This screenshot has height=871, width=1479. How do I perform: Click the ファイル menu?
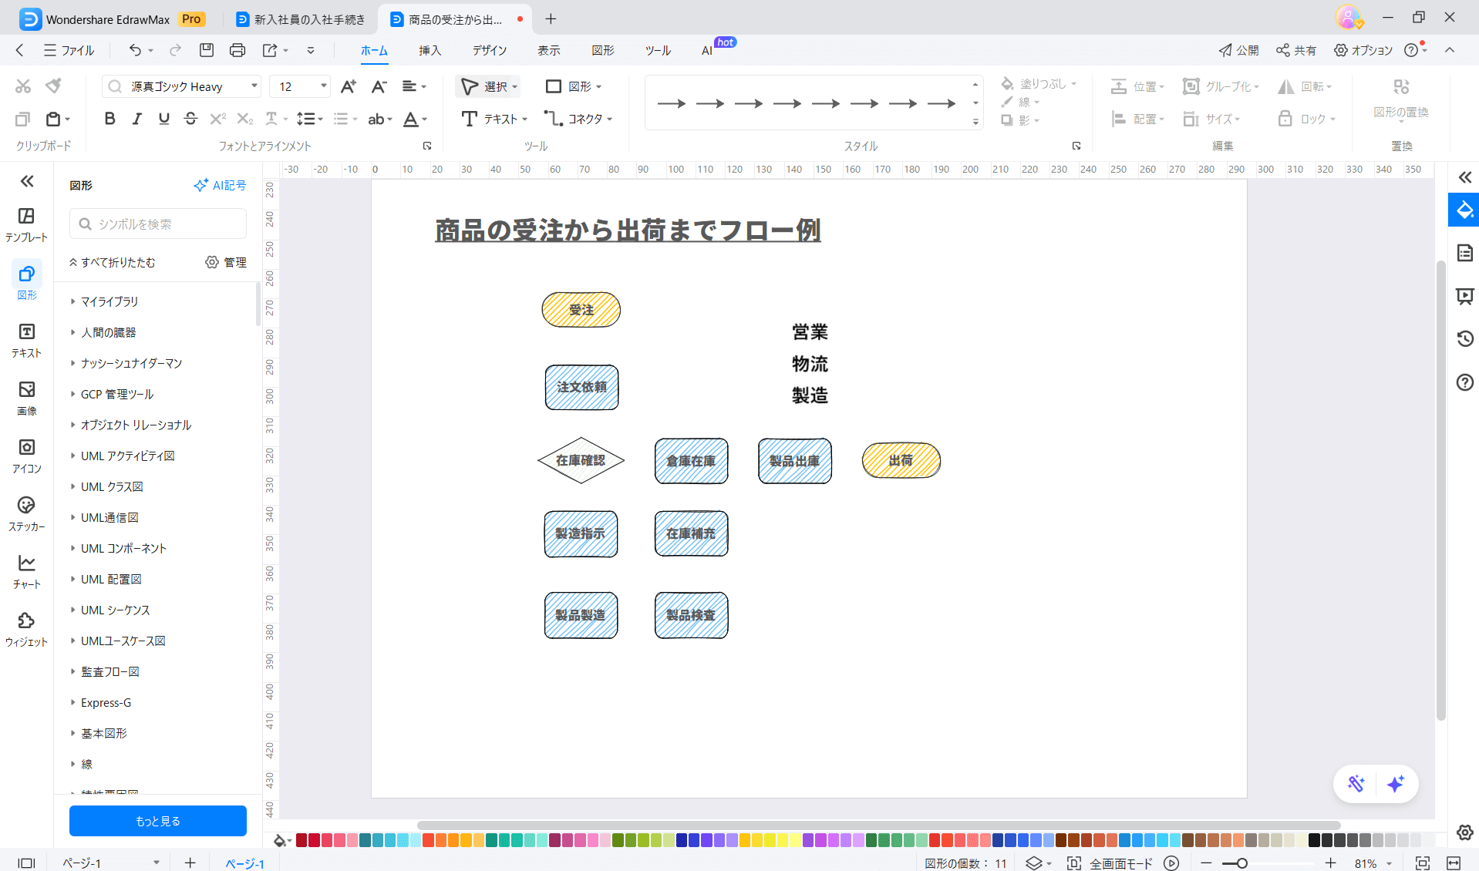69,50
